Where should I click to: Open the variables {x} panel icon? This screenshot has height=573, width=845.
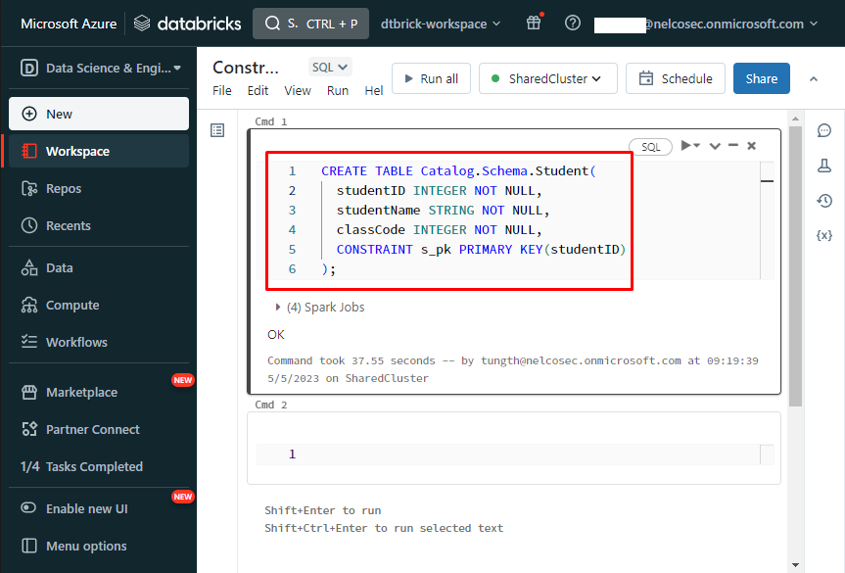tap(823, 236)
